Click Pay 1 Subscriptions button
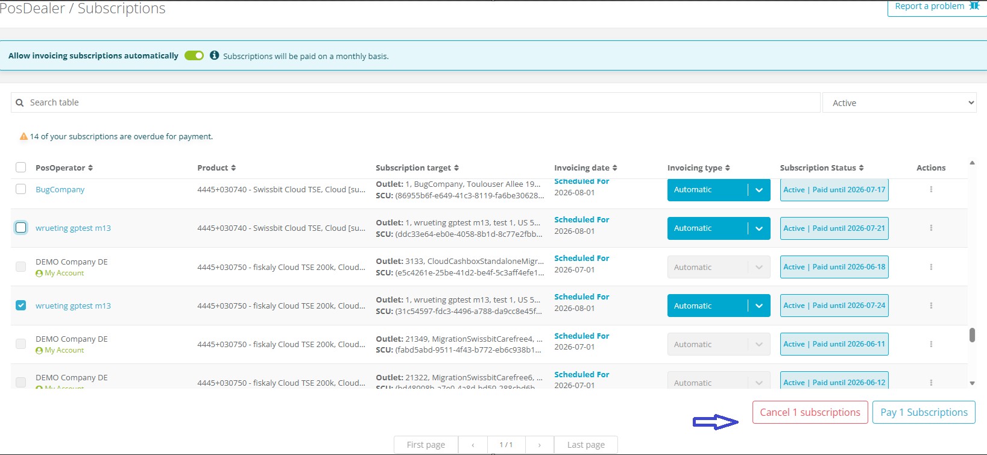The image size is (987, 455). 924,412
